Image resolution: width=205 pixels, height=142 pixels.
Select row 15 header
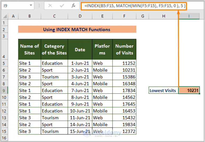pos(4,131)
